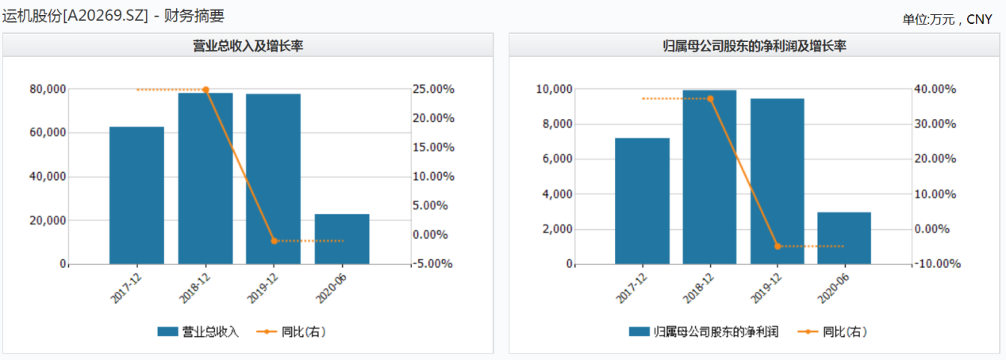Click the 2019-12 revenue growth rate data point
1006x360 pixels.
[x=274, y=240]
